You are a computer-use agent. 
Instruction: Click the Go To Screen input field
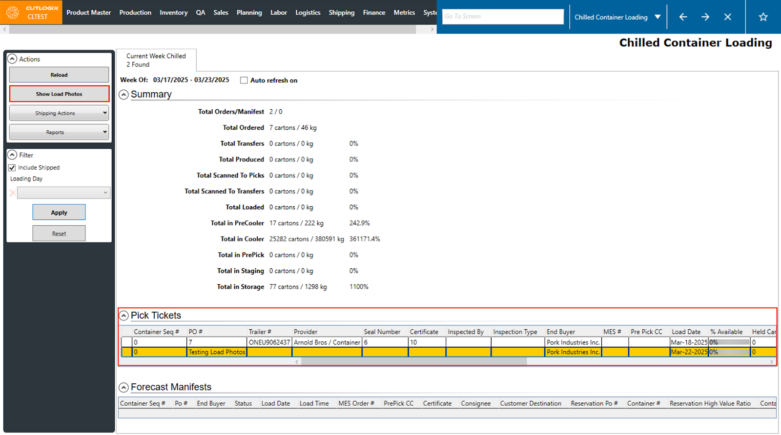503,17
